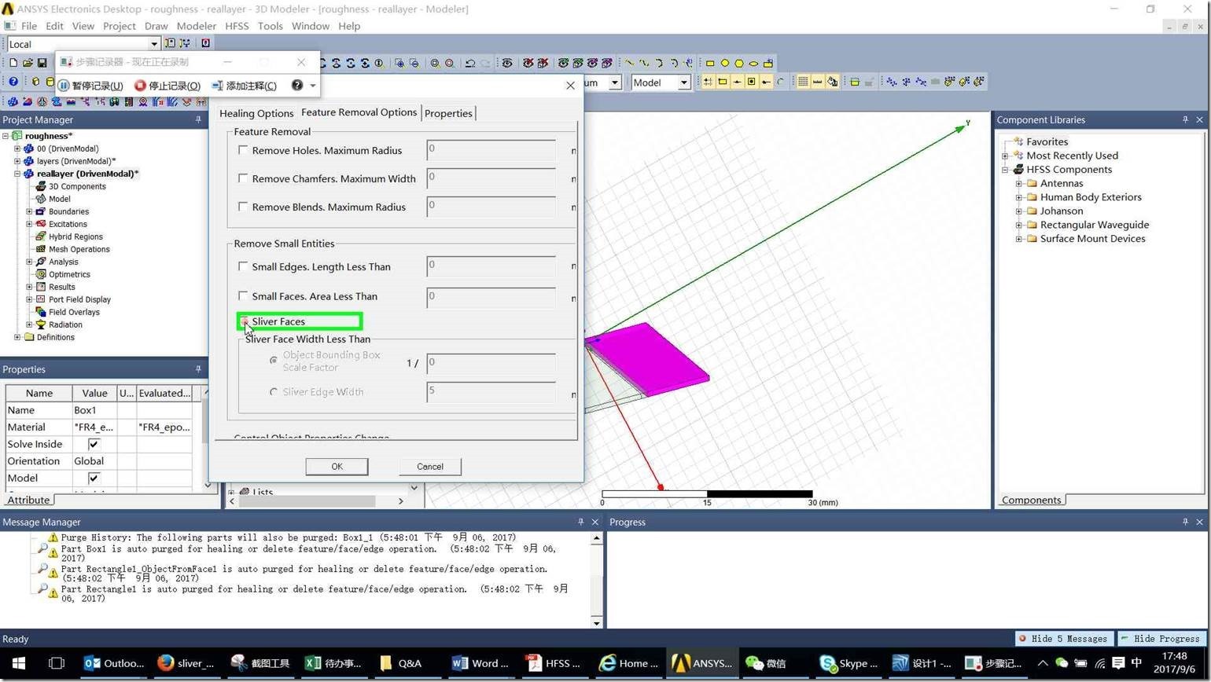
Task: Tick the Sliver Faces checkbox
Action: [244, 321]
